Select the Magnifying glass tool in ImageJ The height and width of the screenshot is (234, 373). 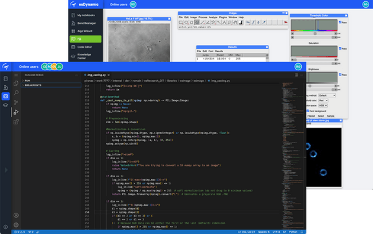(229, 23)
